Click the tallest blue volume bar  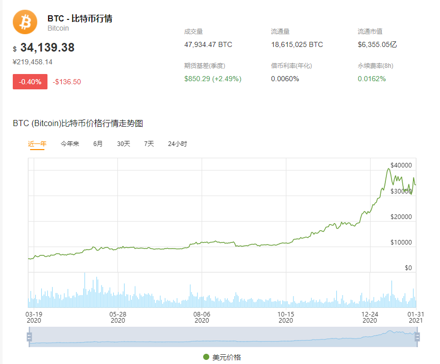pyautogui.click(x=84, y=290)
